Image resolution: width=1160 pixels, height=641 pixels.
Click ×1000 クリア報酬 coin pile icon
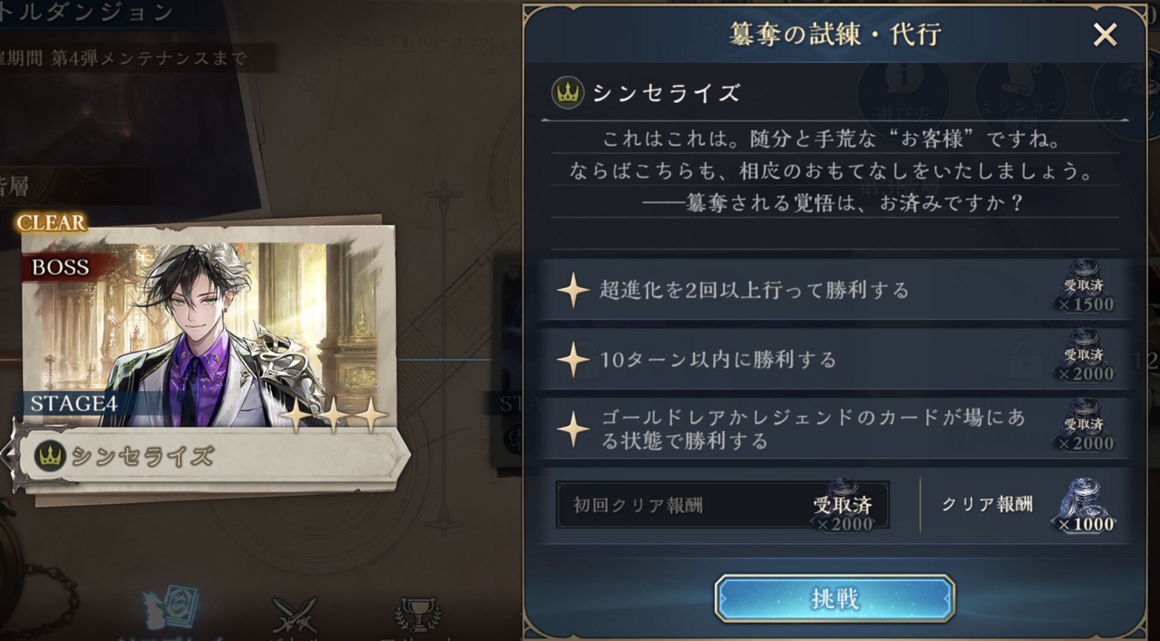[x=1084, y=506]
